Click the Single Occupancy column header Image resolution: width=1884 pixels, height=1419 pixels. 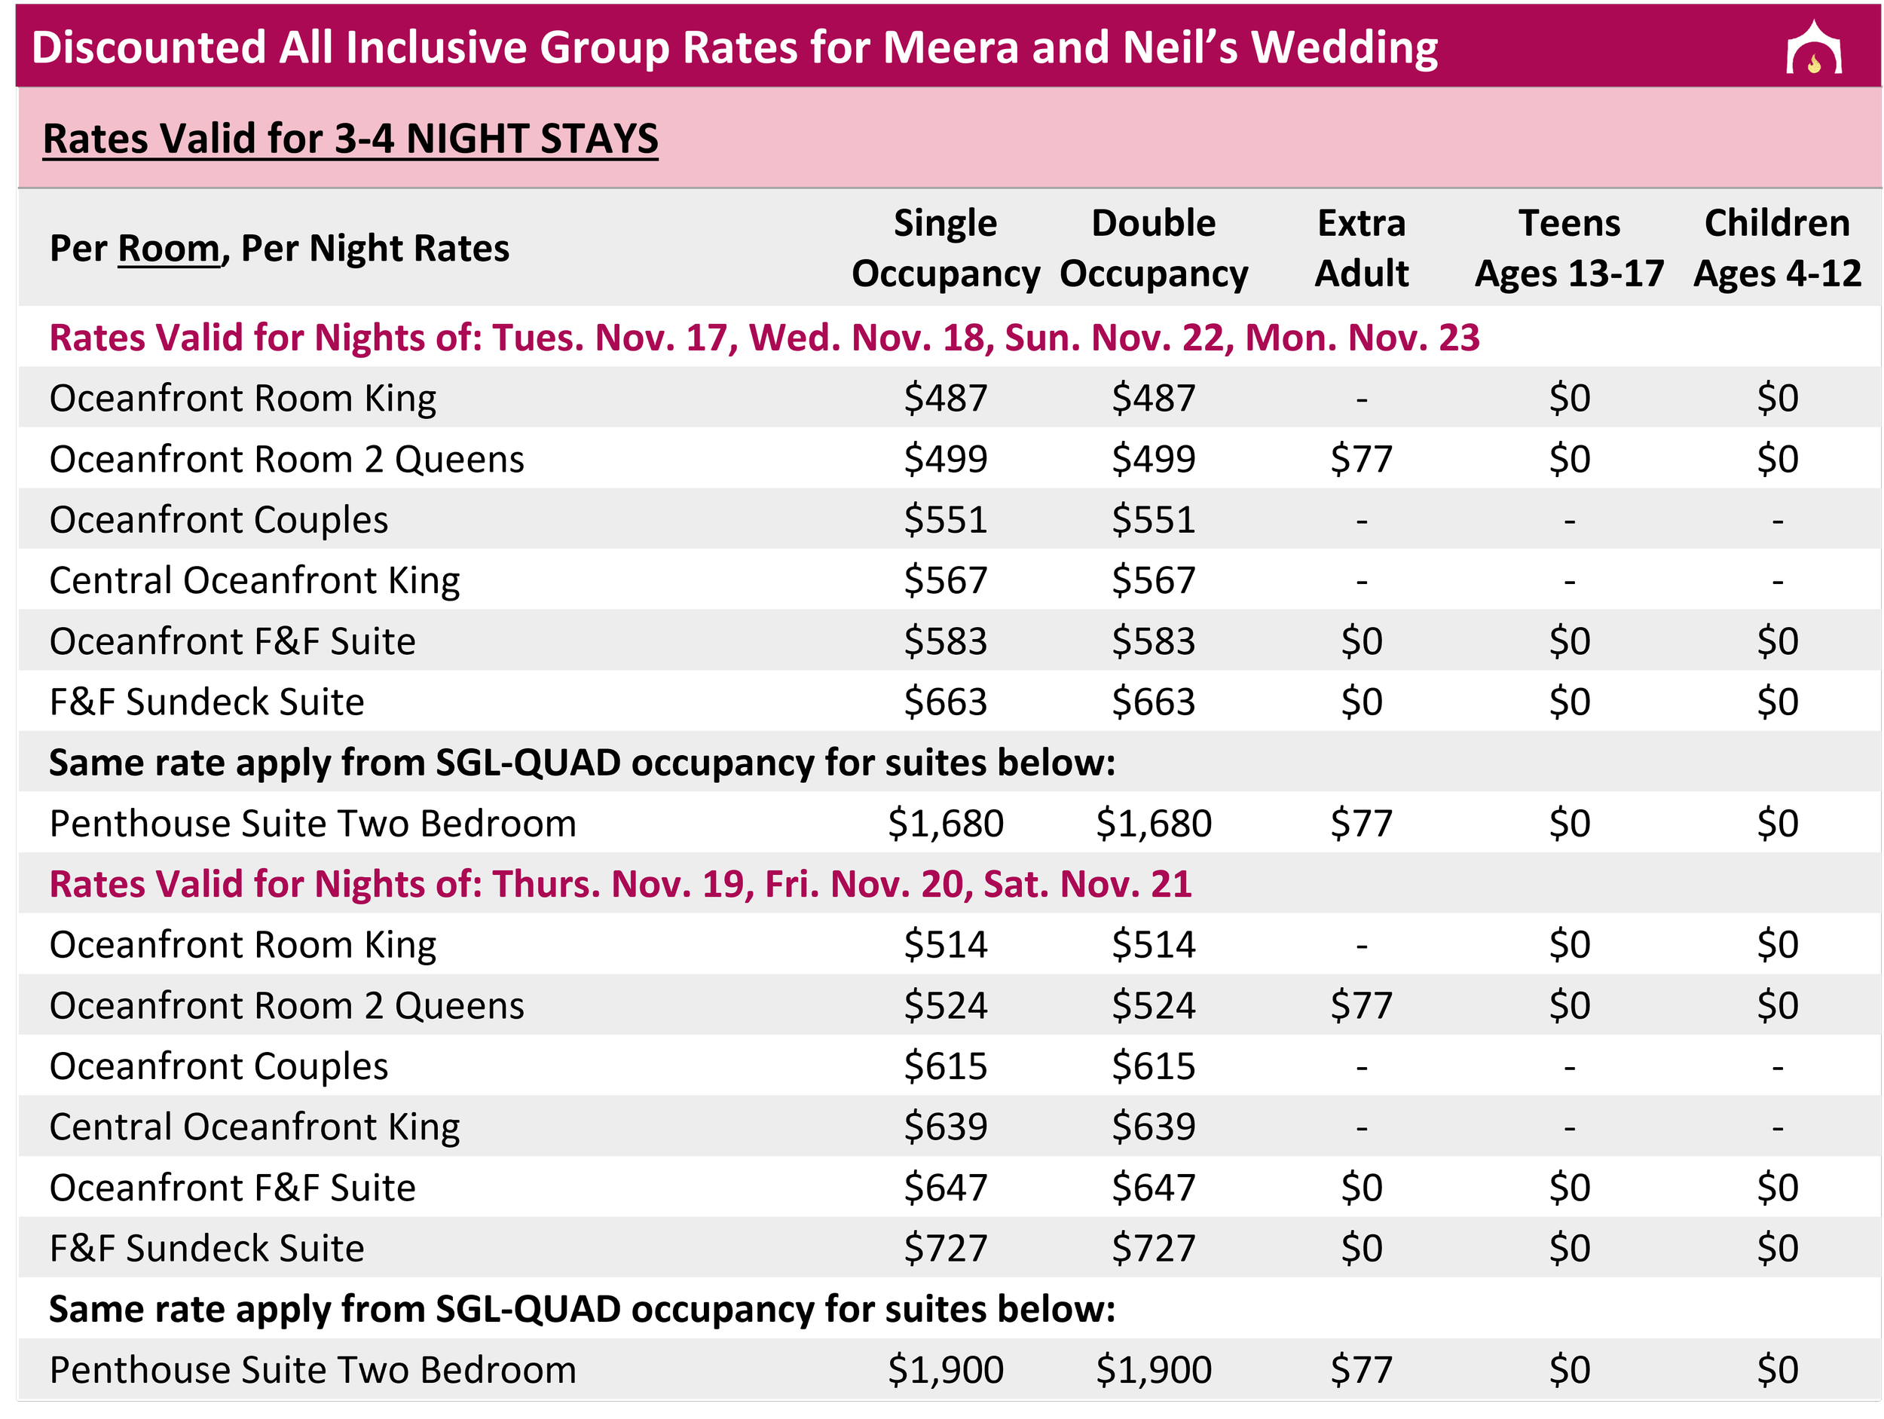point(946,248)
